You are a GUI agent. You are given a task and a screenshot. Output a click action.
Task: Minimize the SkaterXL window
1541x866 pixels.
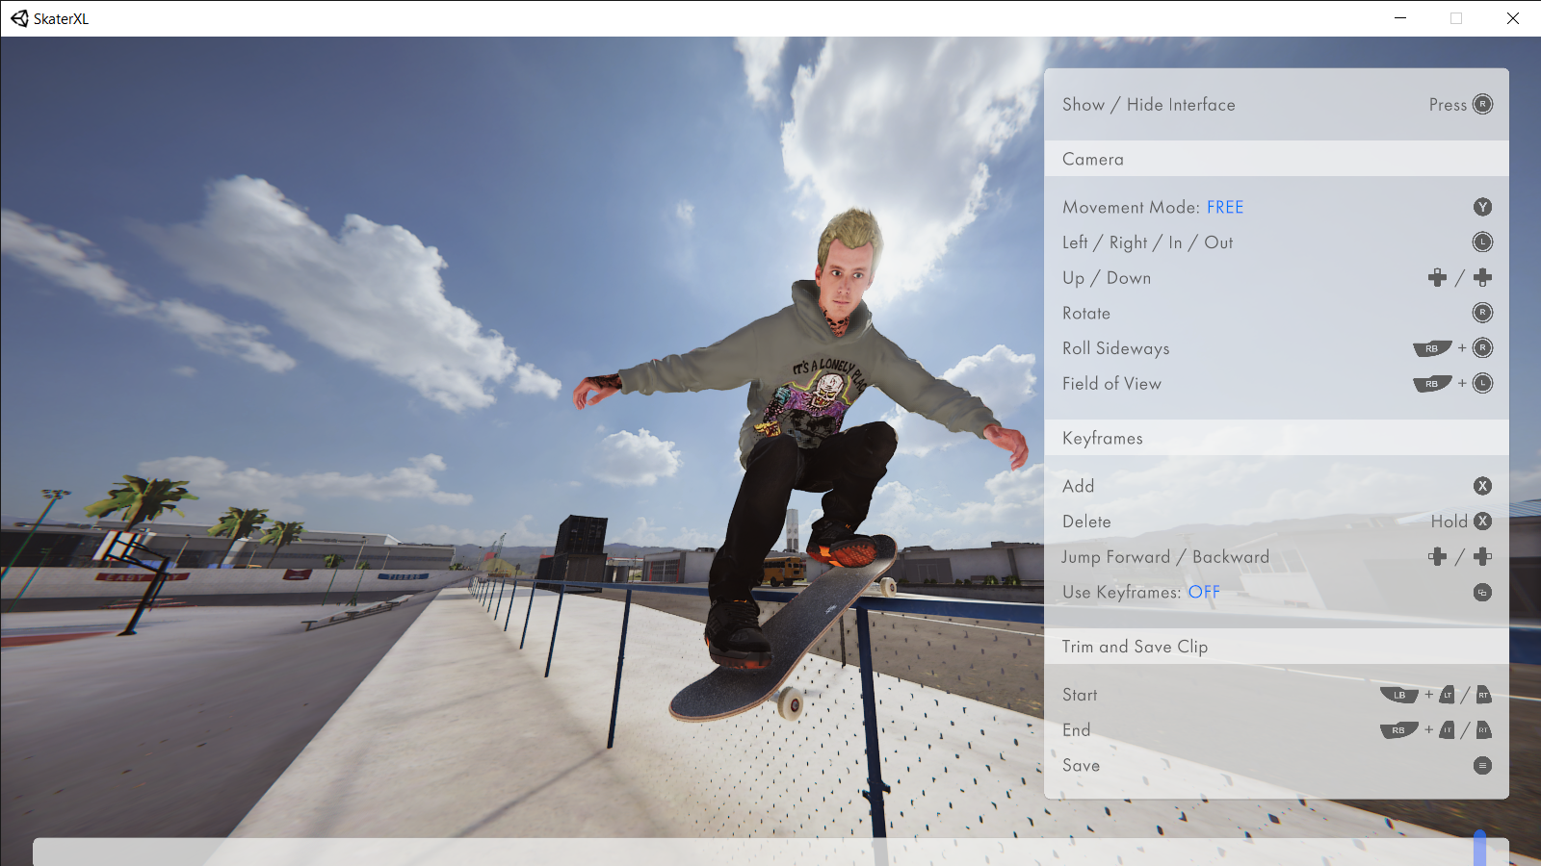coord(1400,18)
